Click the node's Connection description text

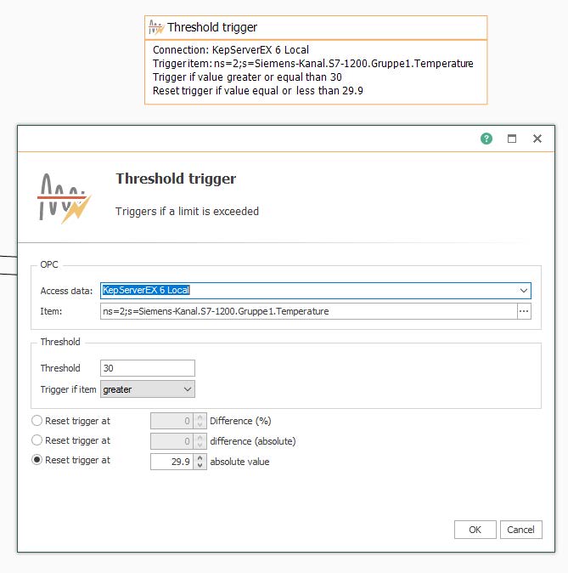230,50
